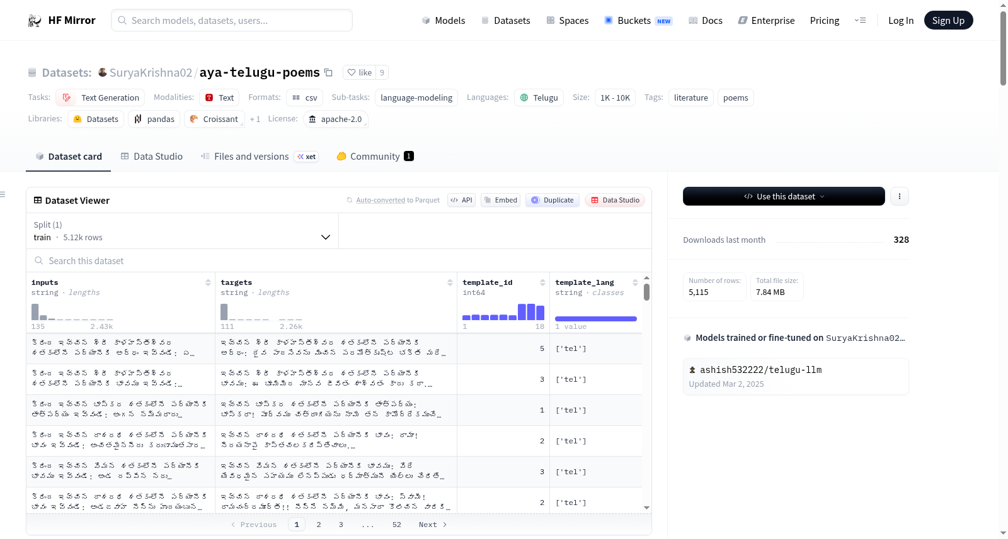Click the apache-2.0 license tag
Viewport: 1008px width, 539px height.
(336, 119)
